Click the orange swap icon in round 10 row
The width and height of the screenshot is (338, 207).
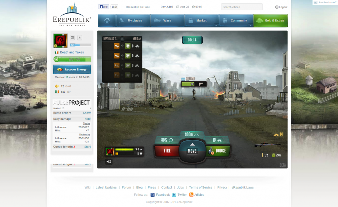tap(117, 56)
